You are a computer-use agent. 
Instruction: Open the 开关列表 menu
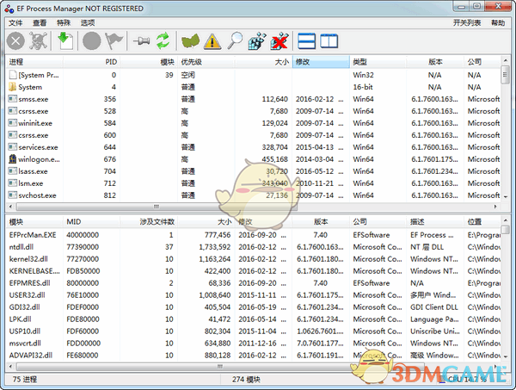pos(467,22)
